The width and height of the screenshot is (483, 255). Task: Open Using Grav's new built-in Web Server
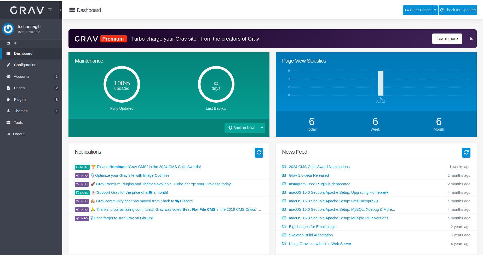[x=320, y=244]
